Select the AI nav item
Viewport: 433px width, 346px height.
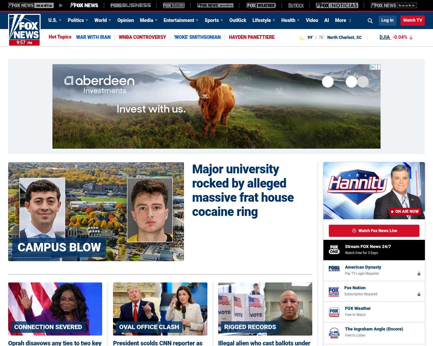tap(326, 20)
